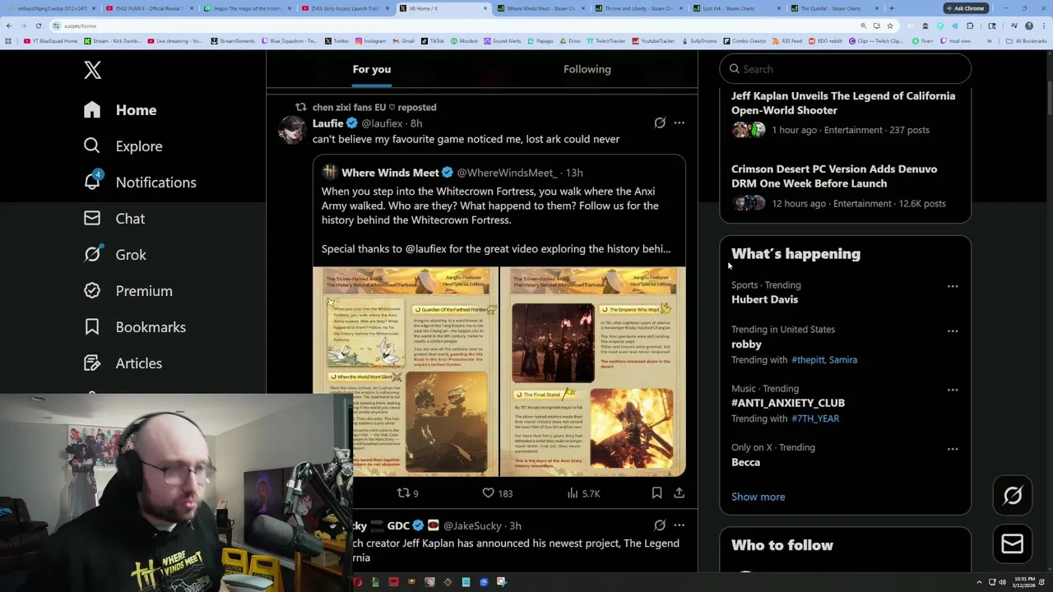Bookmark this page with the star icon
The width and height of the screenshot is (1053, 592).
coord(889,25)
